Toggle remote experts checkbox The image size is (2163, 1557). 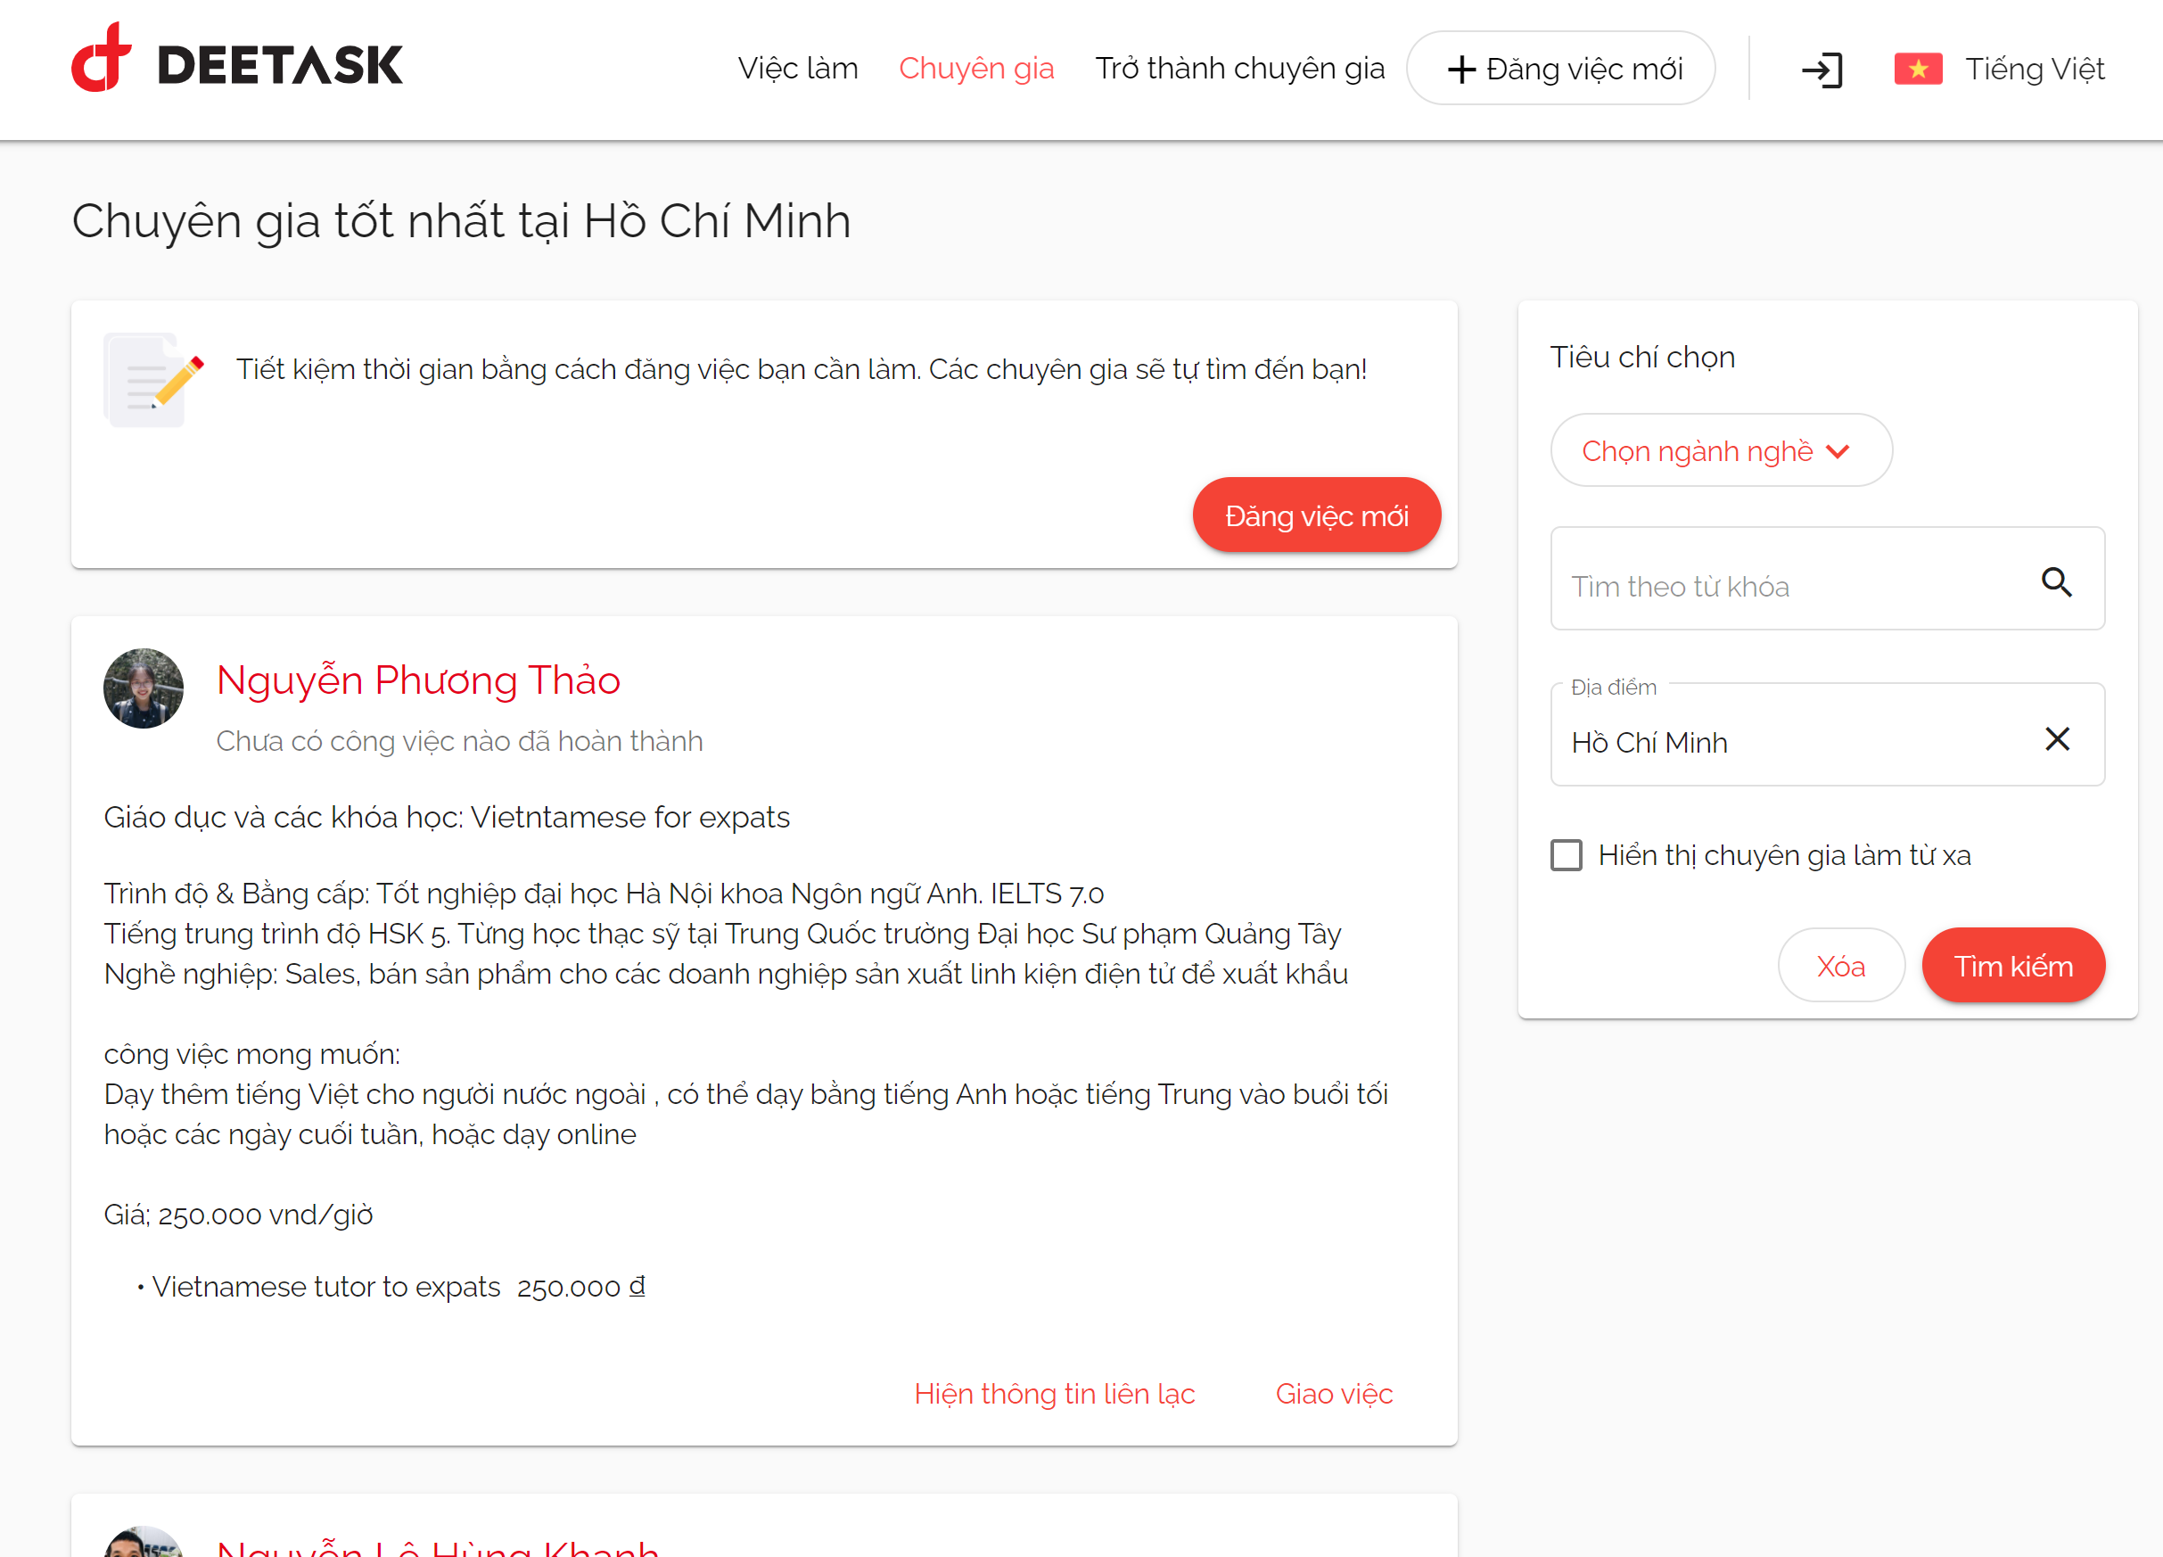tap(1566, 855)
